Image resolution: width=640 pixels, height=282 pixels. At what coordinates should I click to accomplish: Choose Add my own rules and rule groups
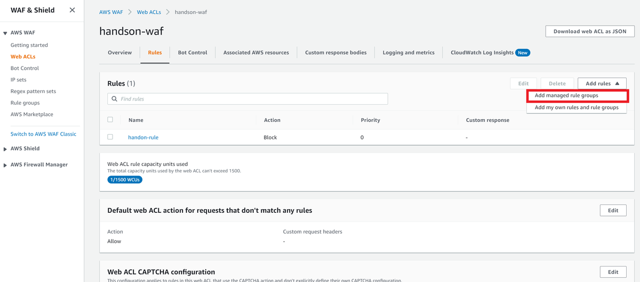(577, 107)
